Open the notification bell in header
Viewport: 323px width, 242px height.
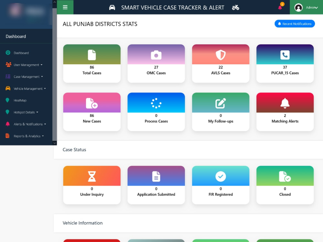[x=280, y=7]
